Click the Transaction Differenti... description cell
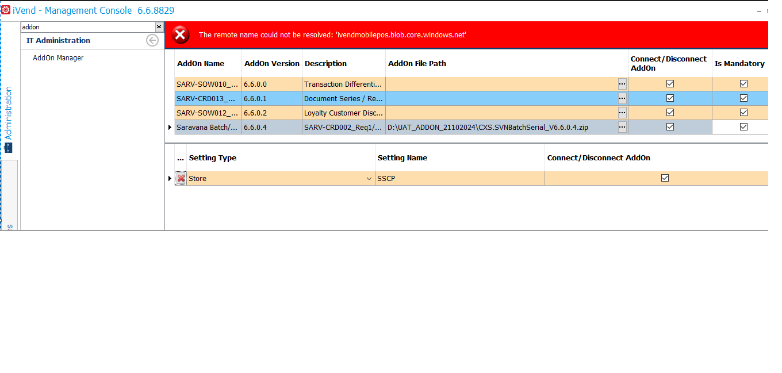The image size is (782, 373). pyautogui.click(x=344, y=84)
